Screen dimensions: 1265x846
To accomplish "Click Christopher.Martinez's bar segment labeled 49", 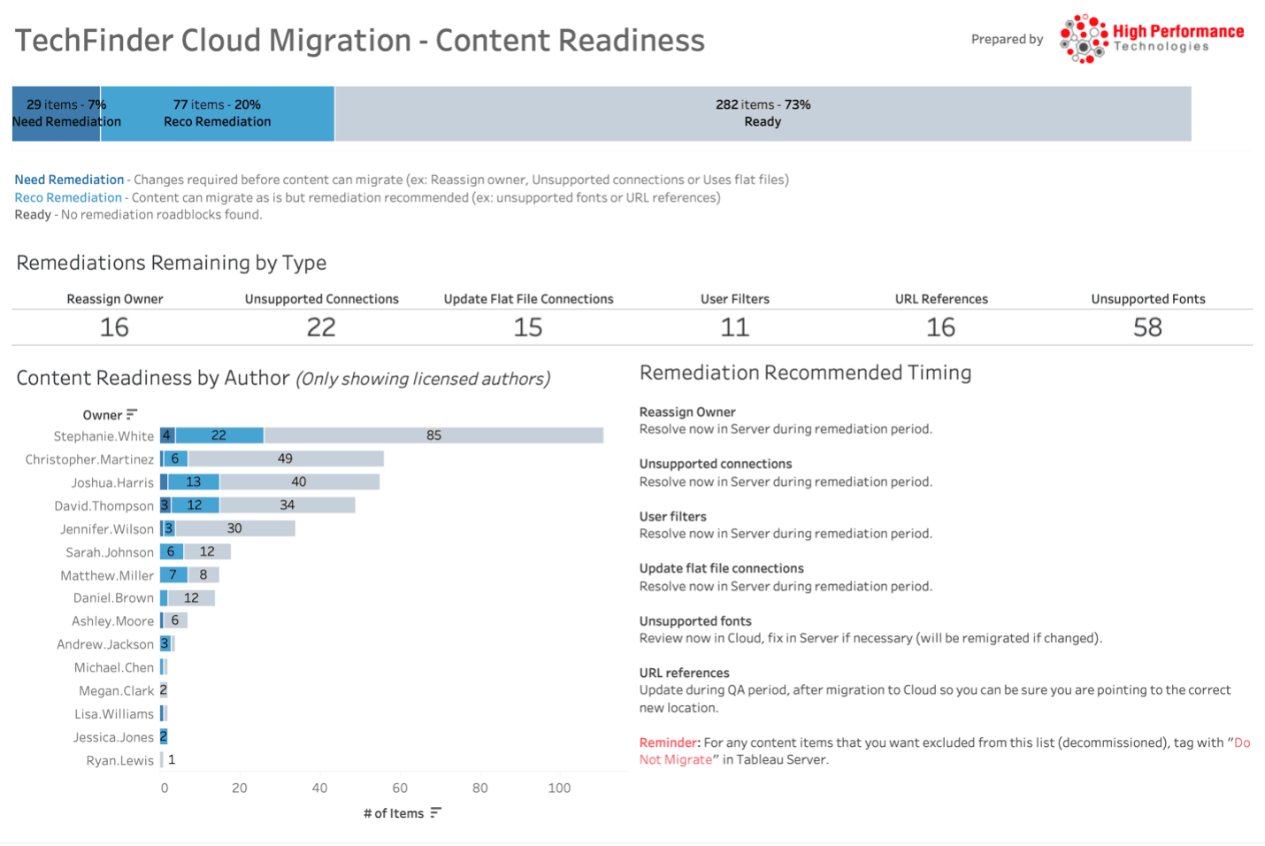I will [x=285, y=458].
